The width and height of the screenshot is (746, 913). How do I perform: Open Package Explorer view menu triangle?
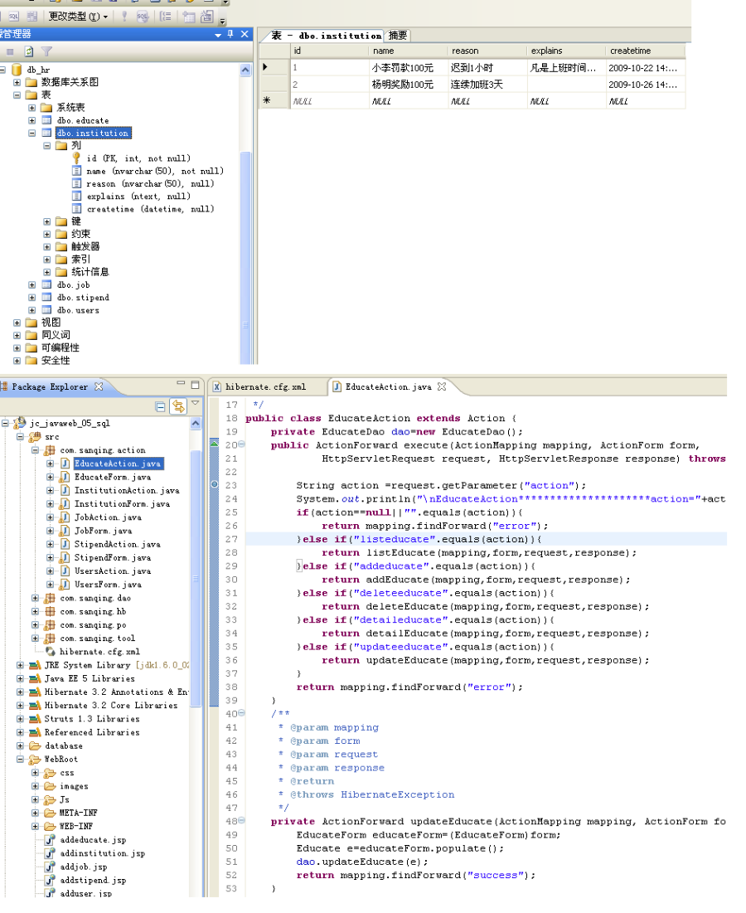coord(196,403)
